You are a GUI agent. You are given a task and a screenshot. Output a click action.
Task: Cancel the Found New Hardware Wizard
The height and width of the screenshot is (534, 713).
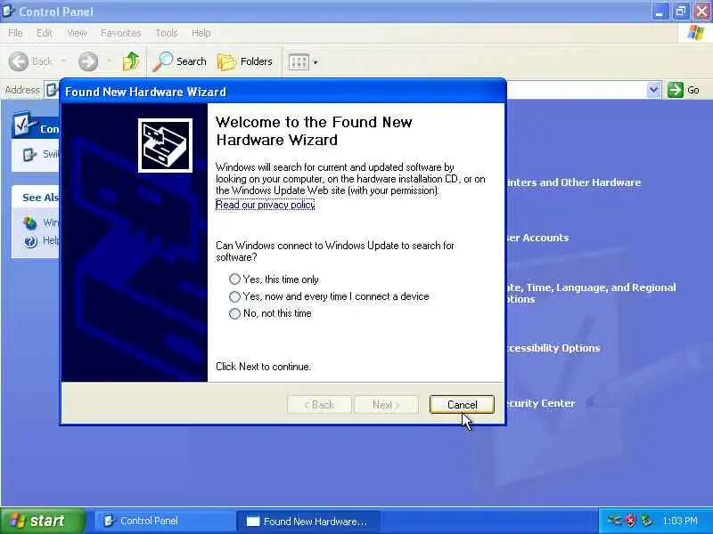tap(462, 405)
